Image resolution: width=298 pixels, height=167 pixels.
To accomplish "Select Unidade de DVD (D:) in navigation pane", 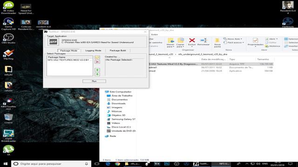I will (121, 131).
